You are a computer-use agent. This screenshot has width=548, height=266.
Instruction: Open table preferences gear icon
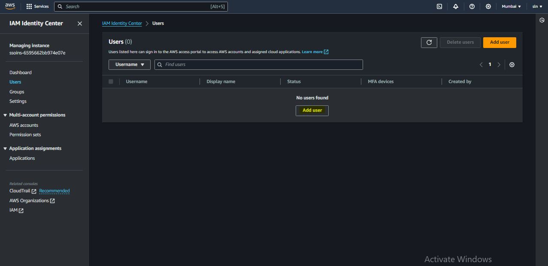tap(512, 65)
